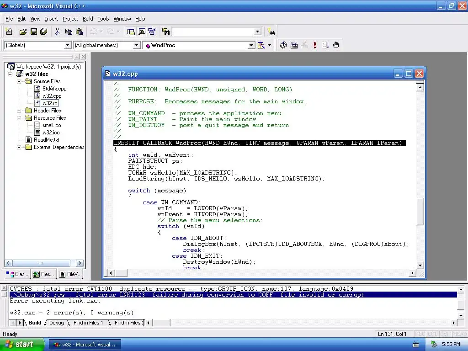Cut selection with the scissors icon
The height and width of the screenshot is (351, 468).
[57, 32]
